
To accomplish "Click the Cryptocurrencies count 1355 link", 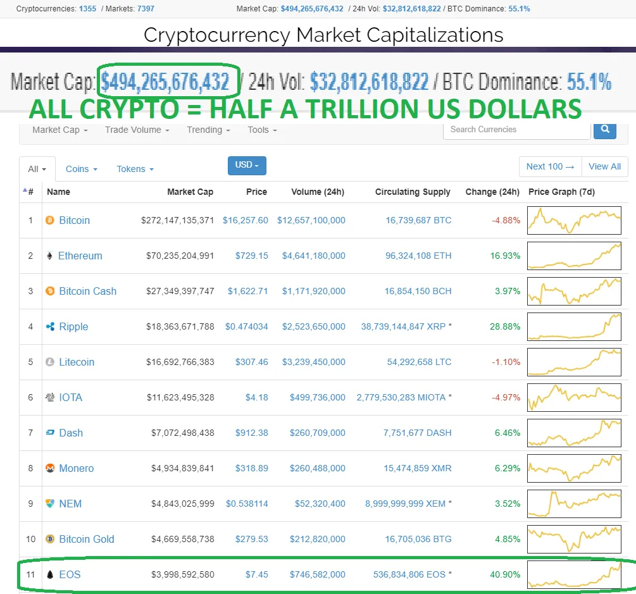I will click(87, 8).
